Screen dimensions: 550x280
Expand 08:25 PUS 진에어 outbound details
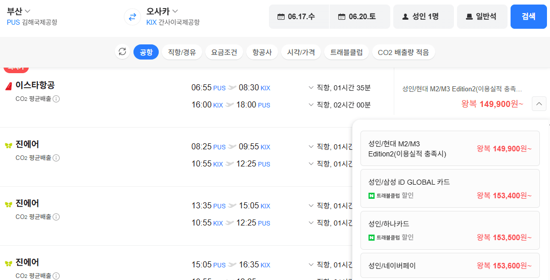click(x=311, y=147)
